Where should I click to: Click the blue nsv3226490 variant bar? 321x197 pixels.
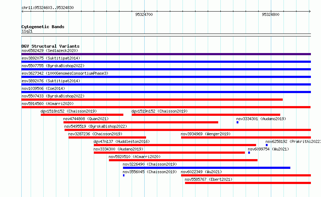pyautogui.click(x=207, y=168)
